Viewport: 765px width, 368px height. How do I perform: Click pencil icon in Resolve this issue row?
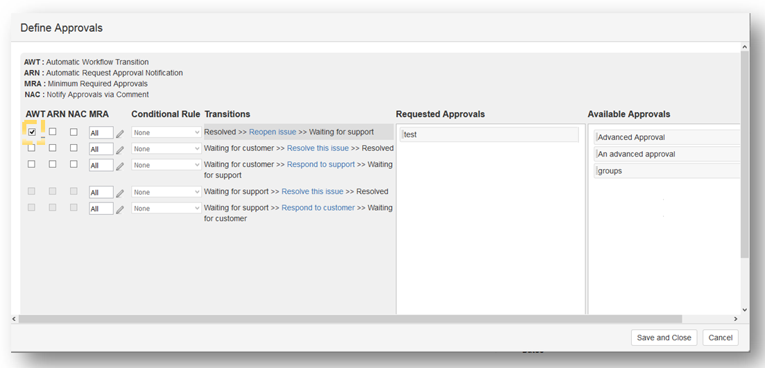click(x=120, y=150)
